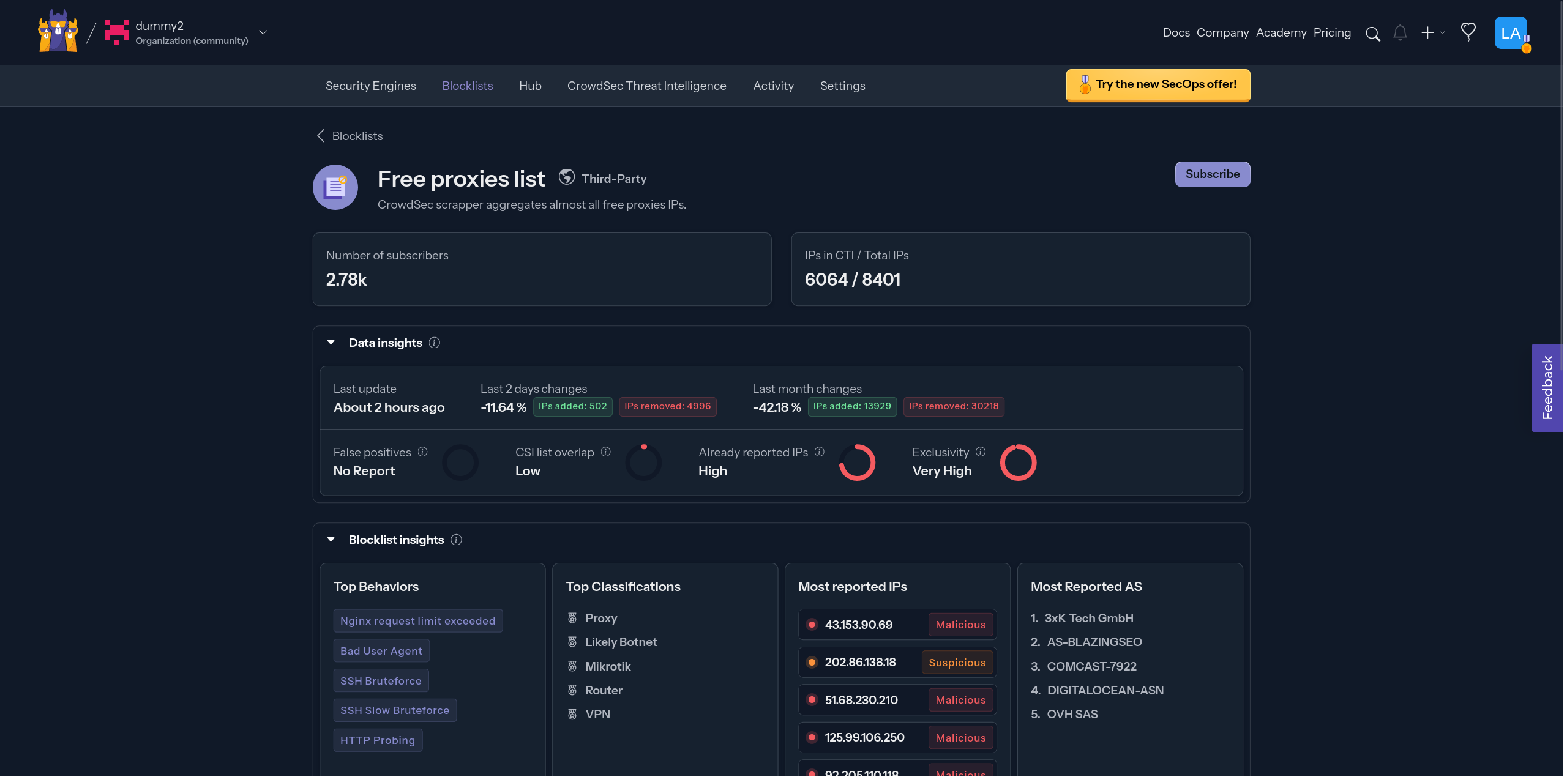Open the LA user avatar menu
Screen dimensions: 1567x777
[x=1511, y=32]
